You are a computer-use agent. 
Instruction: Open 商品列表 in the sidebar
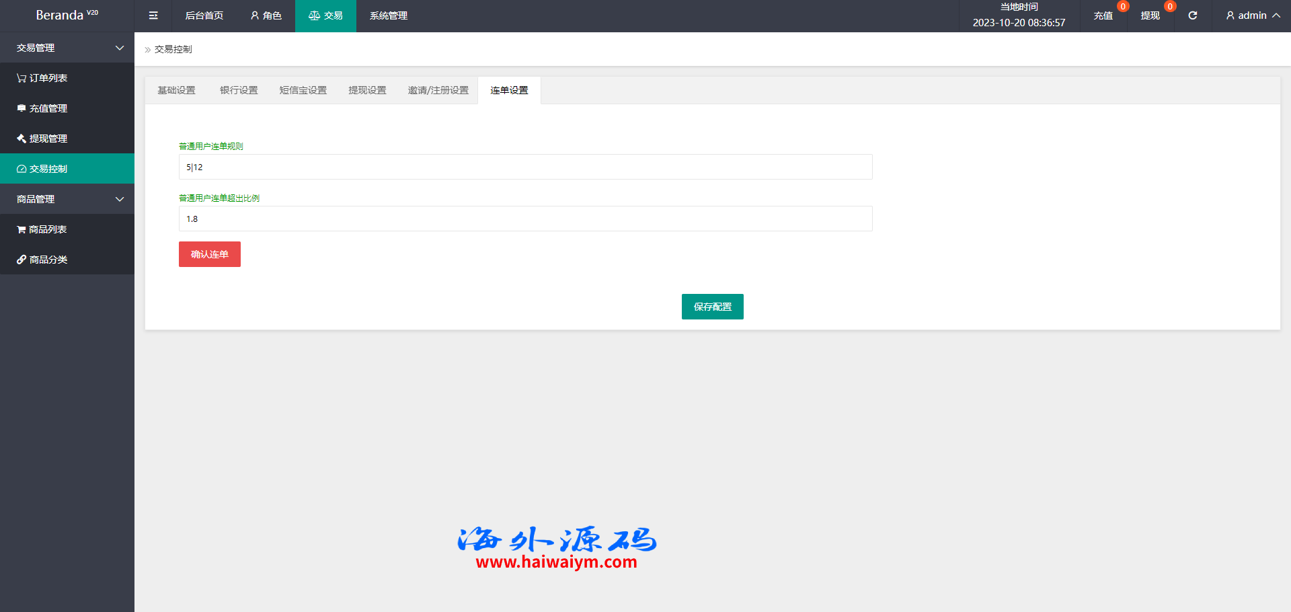[42, 229]
